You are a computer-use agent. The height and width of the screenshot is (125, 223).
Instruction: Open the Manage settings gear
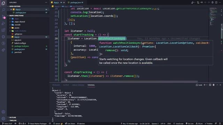[3, 118]
